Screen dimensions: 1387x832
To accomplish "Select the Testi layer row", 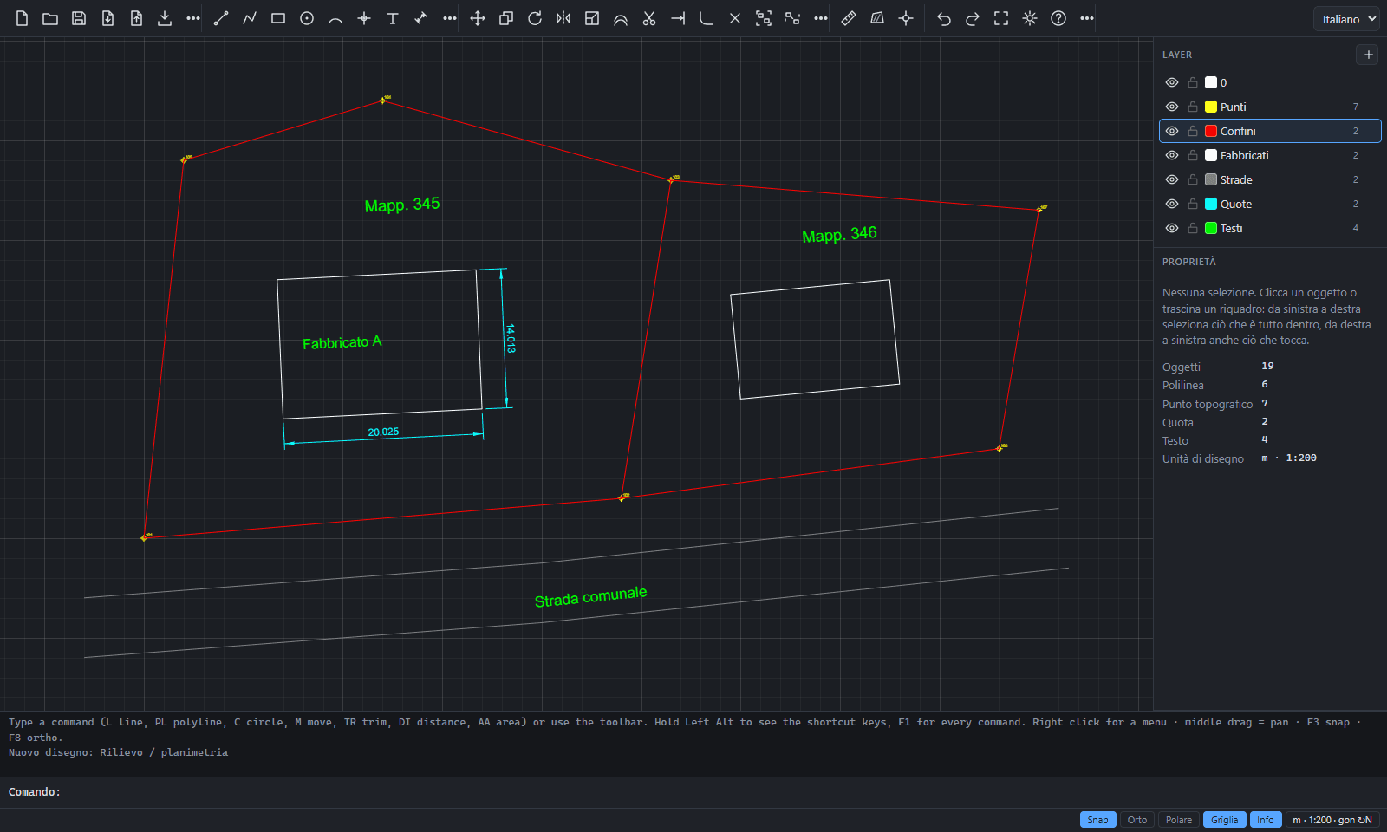I will [x=1270, y=228].
